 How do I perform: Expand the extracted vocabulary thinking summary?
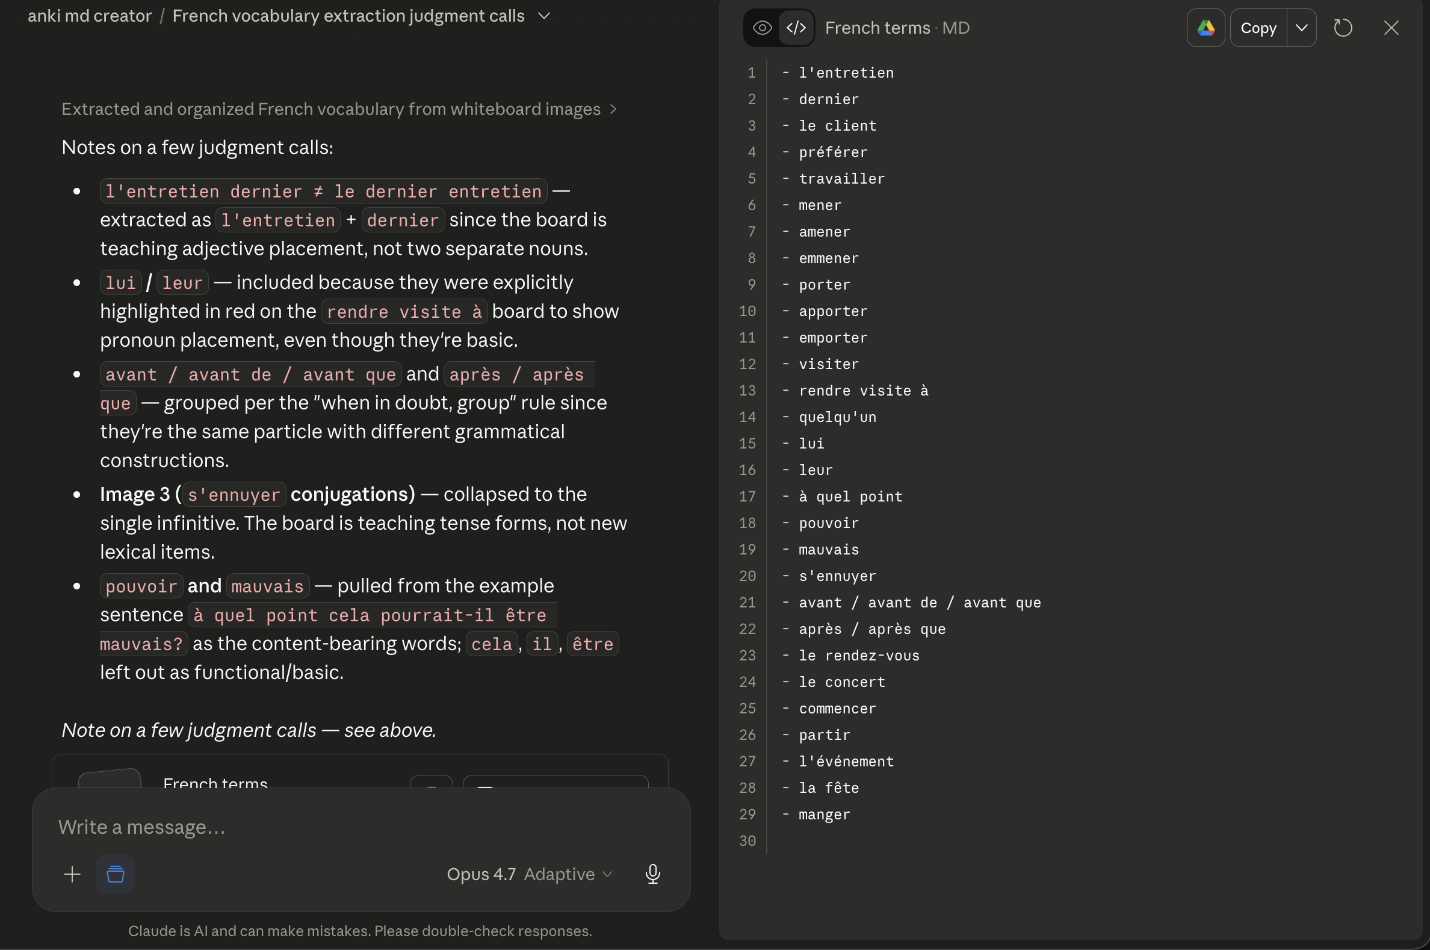[x=339, y=109]
